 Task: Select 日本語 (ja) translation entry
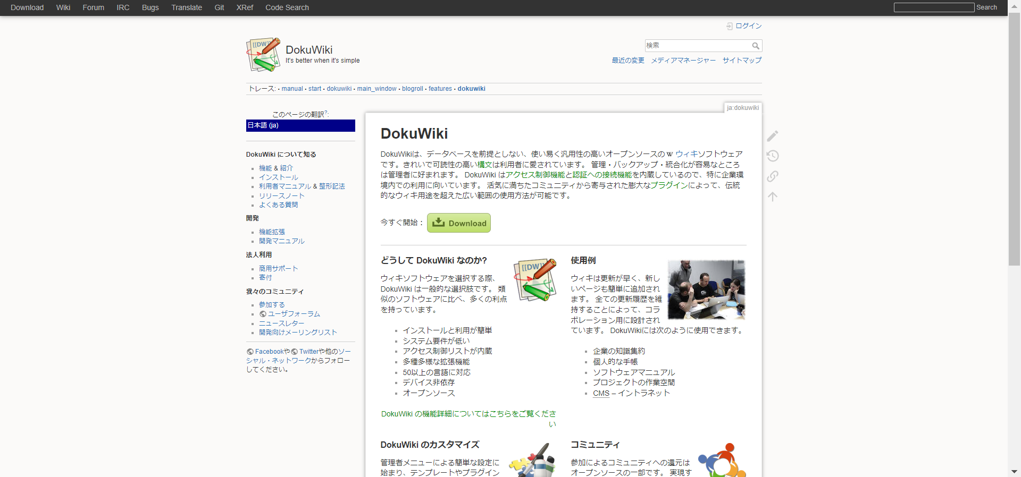click(x=300, y=125)
